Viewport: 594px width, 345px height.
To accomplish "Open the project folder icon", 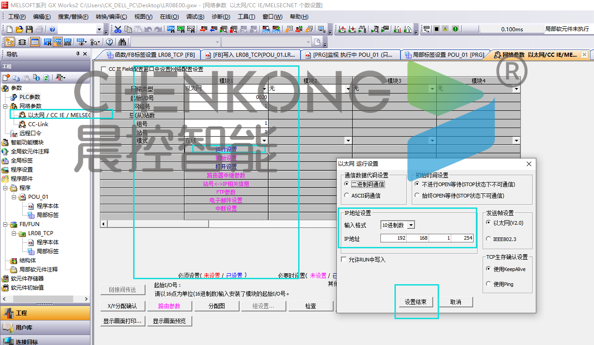I will [x=19, y=30].
